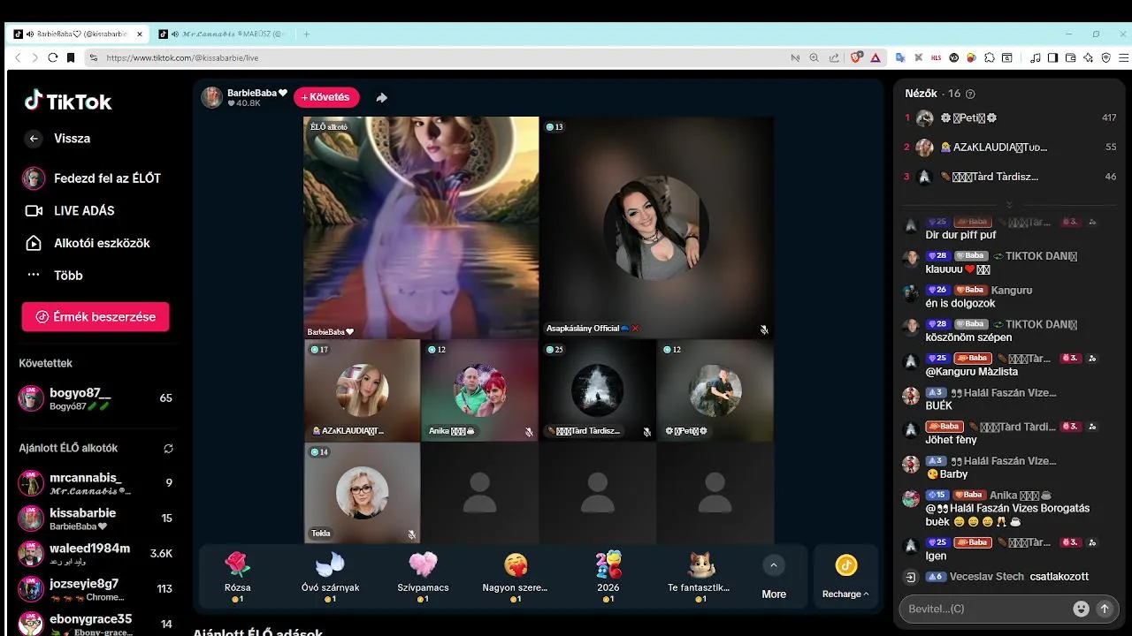Open recommended creator mrcannabis_
The width and height of the screenshot is (1132, 636).
pos(96,483)
